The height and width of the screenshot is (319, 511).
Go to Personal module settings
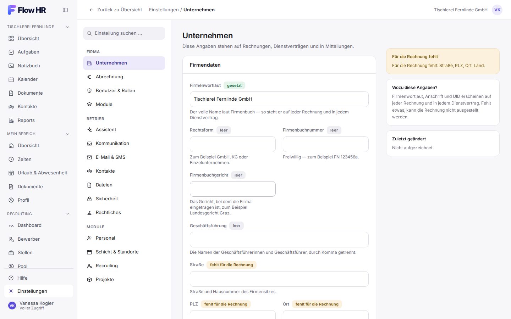[124, 238]
